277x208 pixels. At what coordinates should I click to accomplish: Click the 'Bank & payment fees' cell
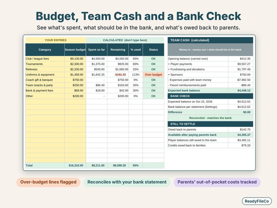pos(45,90)
